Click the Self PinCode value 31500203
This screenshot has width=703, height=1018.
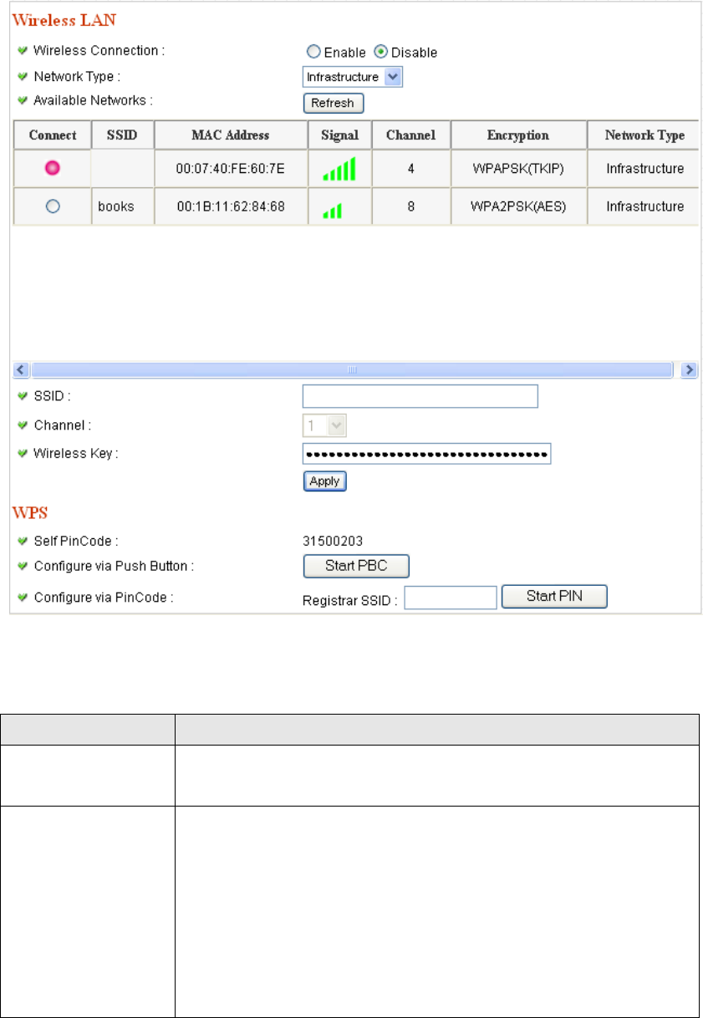[331, 542]
